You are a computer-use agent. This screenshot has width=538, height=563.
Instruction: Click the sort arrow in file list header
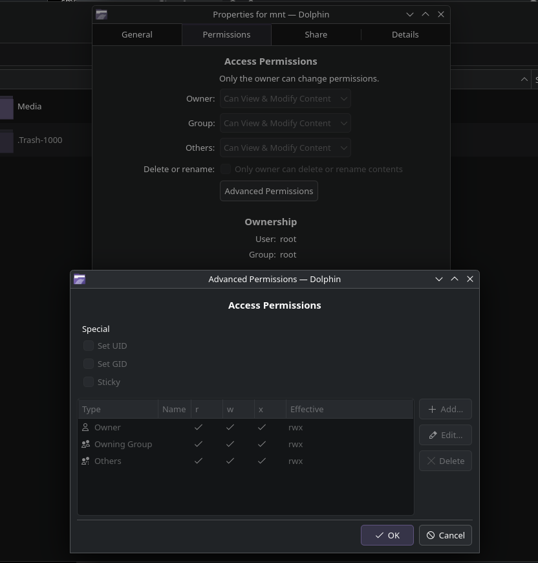[524, 80]
